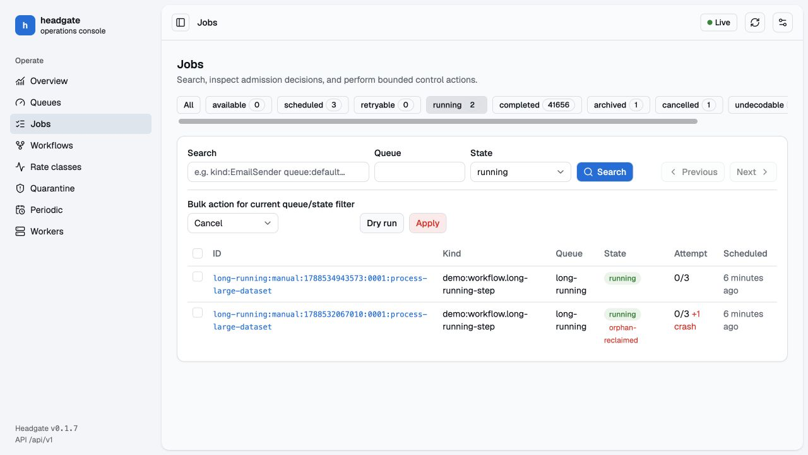This screenshot has height=455, width=808.
Task: Open job link ending 1788534943573 process-large-dataset
Action: click(320, 284)
